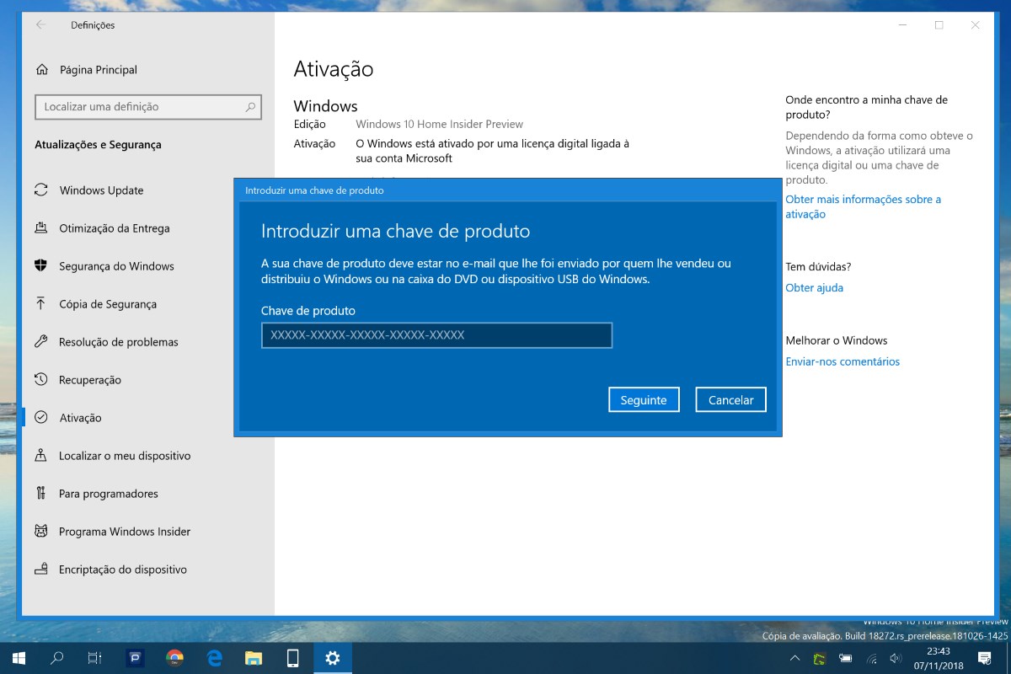Launch Microsoft Edge from the taskbar

[x=214, y=658]
